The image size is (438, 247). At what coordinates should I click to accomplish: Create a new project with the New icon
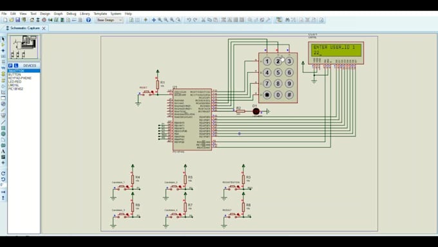(5, 20)
